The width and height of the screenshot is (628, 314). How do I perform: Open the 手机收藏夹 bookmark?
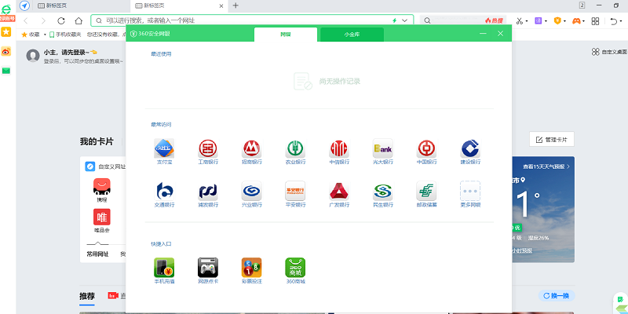coord(65,35)
